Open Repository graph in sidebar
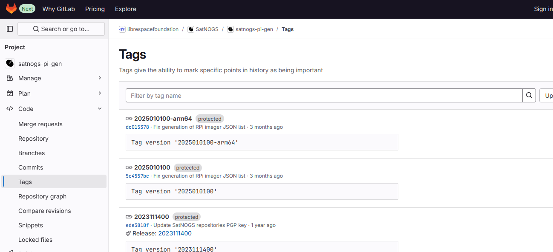Viewport: 553px width, 252px height. pyautogui.click(x=43, y=196)
